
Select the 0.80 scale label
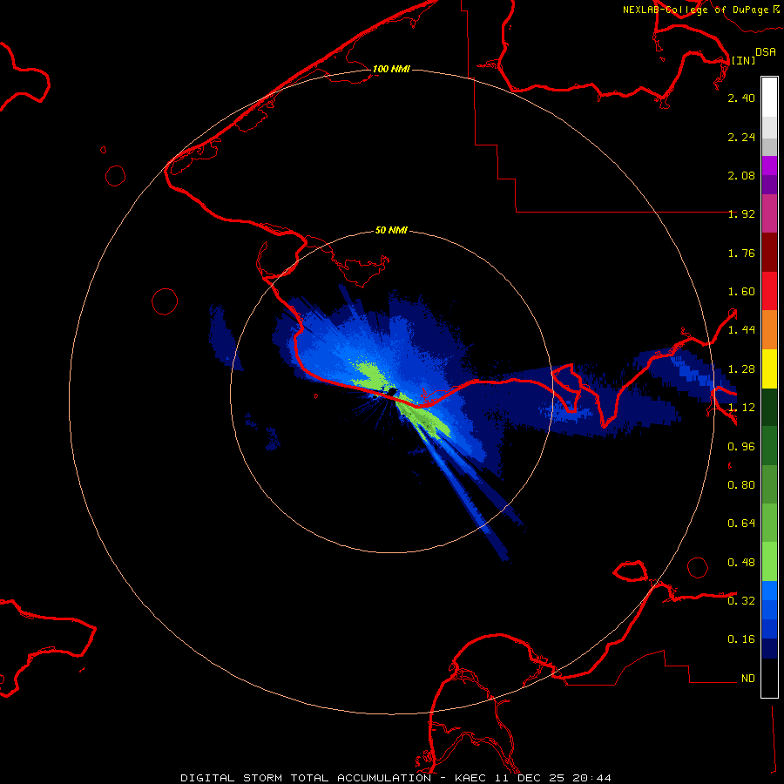[741, 485]
